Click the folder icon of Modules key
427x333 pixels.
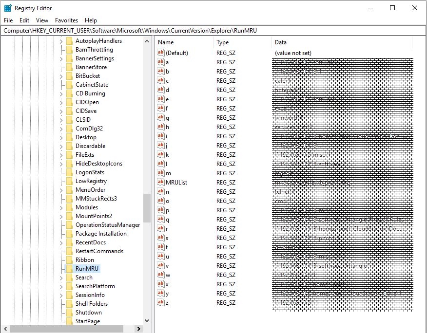(69, 207)
